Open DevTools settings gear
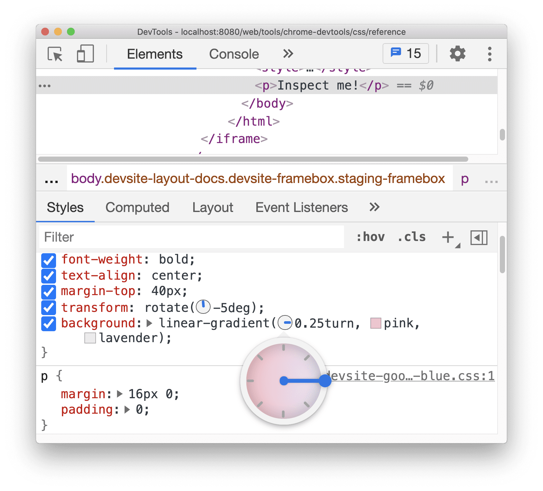Image resolution: width=543 pixels, height=491 pixels. (x=457, y=53)
